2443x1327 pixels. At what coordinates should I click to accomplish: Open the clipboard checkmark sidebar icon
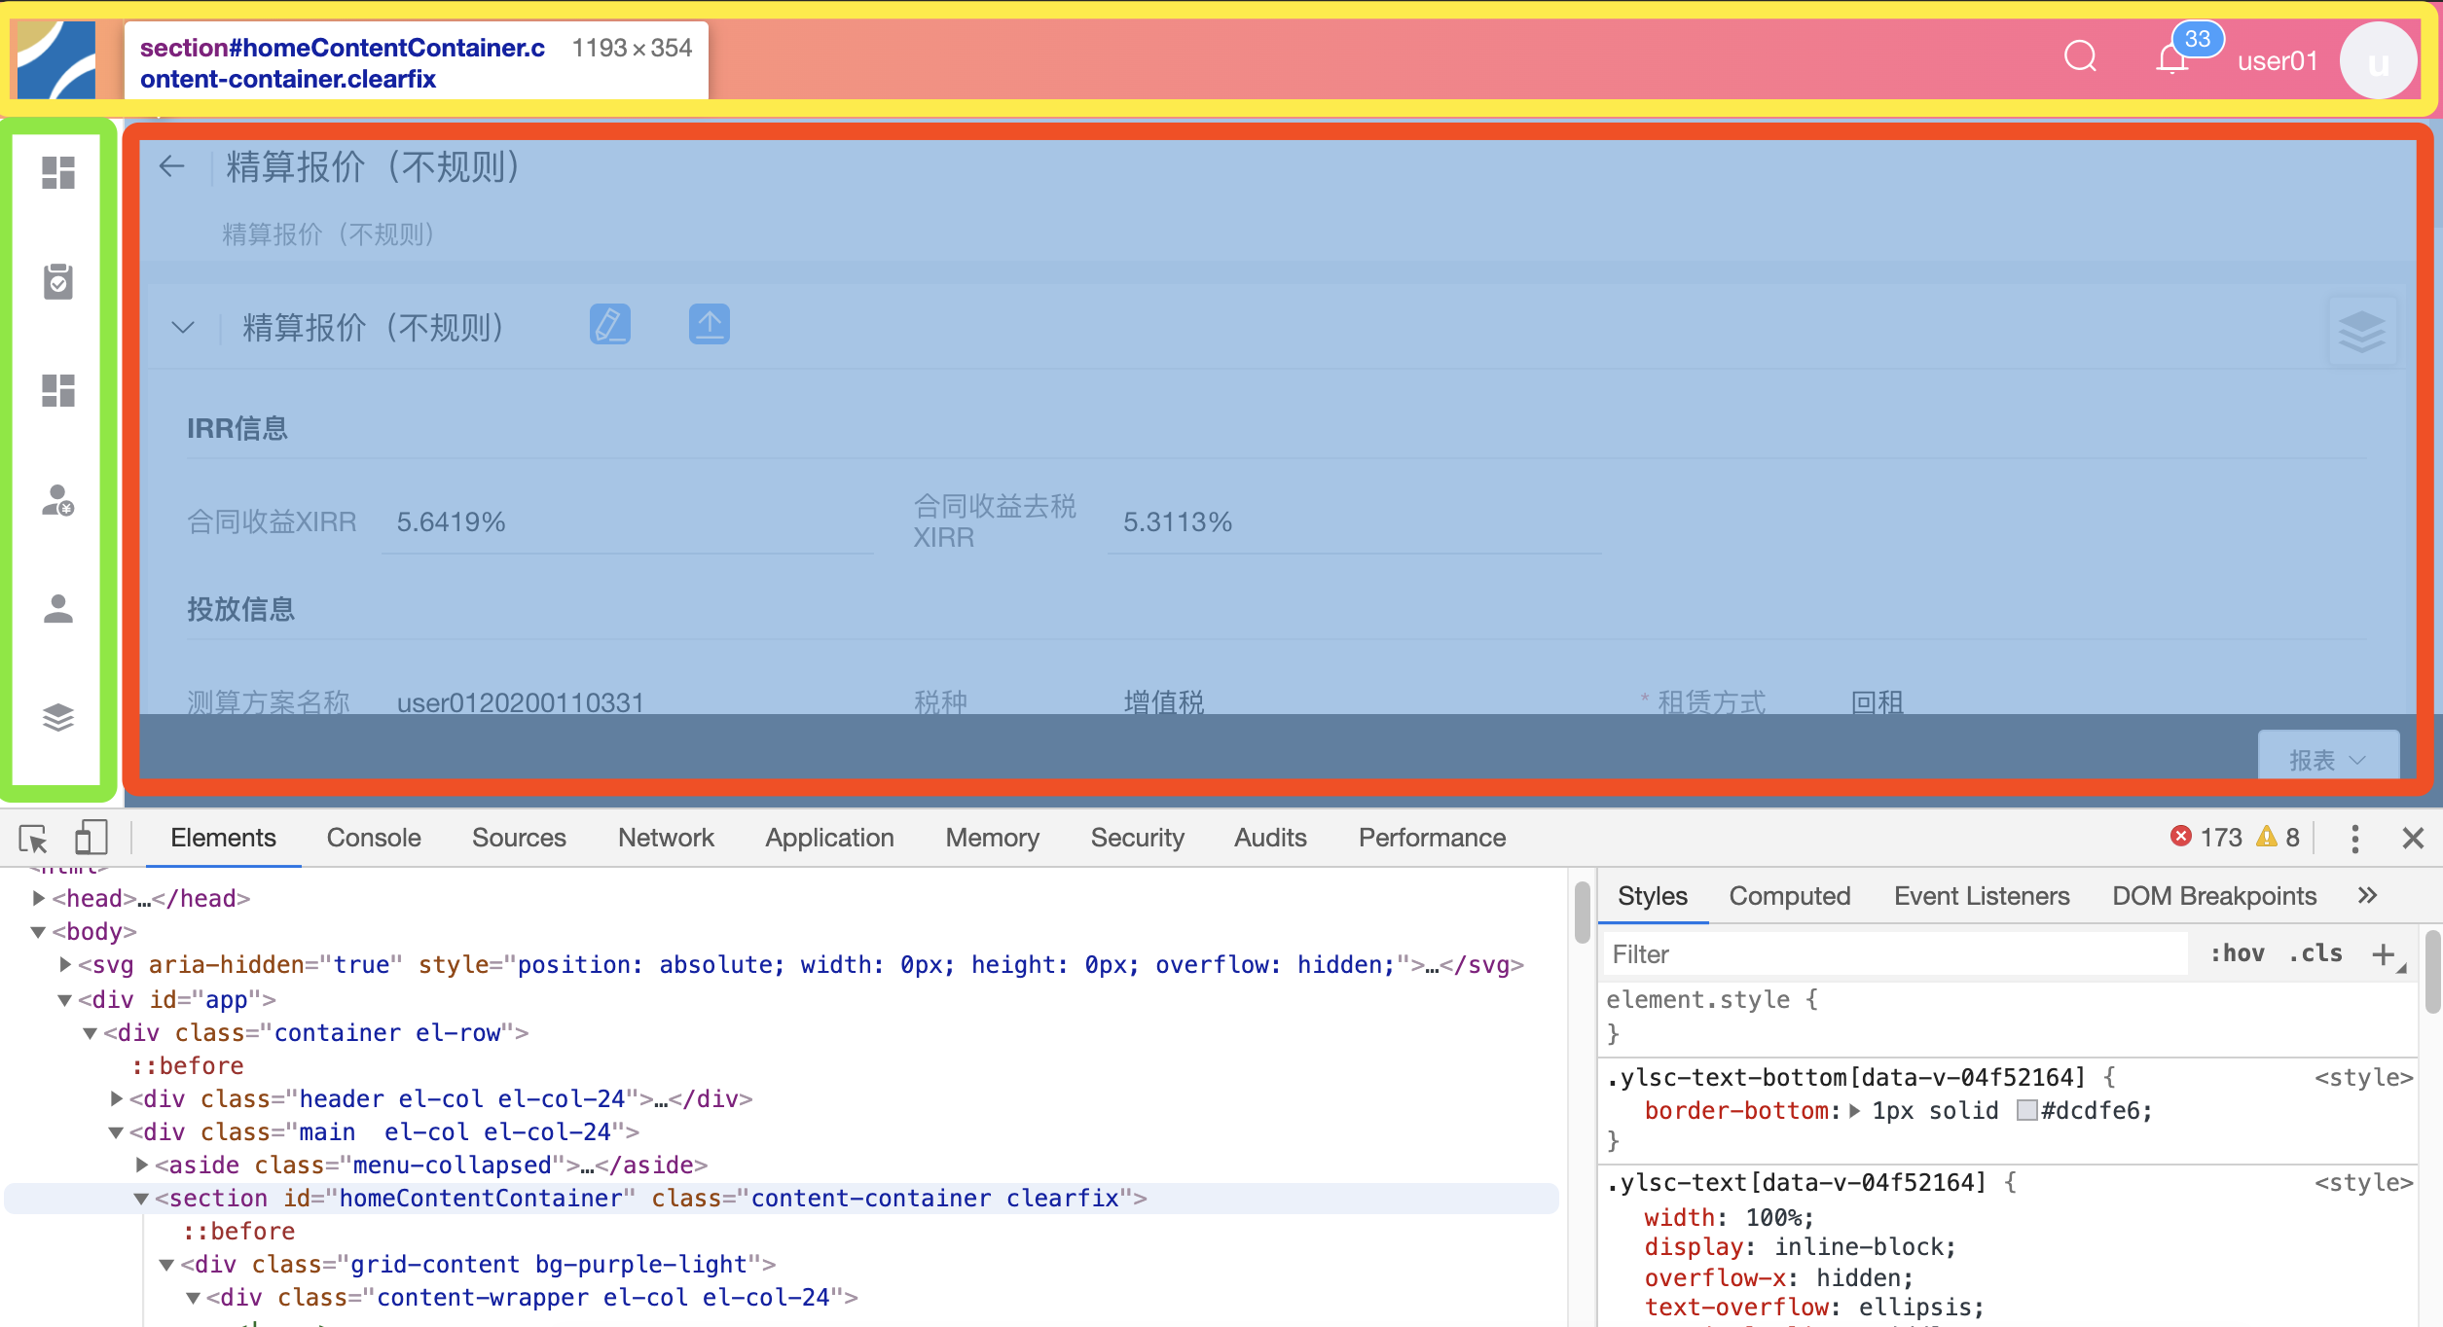tap(58, 282)
